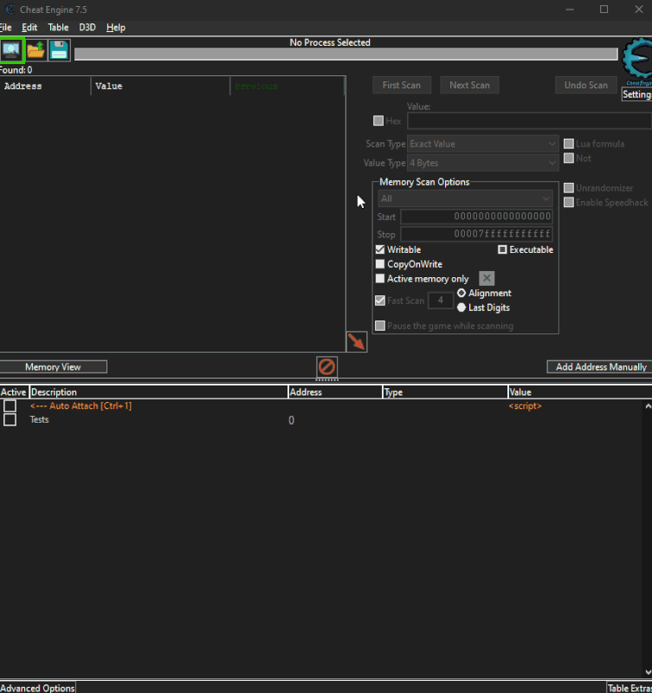Image resolution: width=652 pixels, height=693 pixels.
Task: Check Pause the game while scanning
Action: click(x=380, y=326)
